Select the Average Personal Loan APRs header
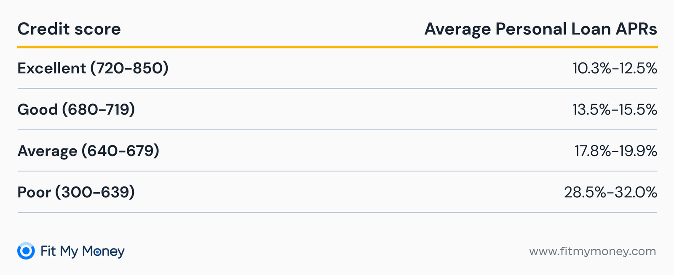 click(540, 29)
